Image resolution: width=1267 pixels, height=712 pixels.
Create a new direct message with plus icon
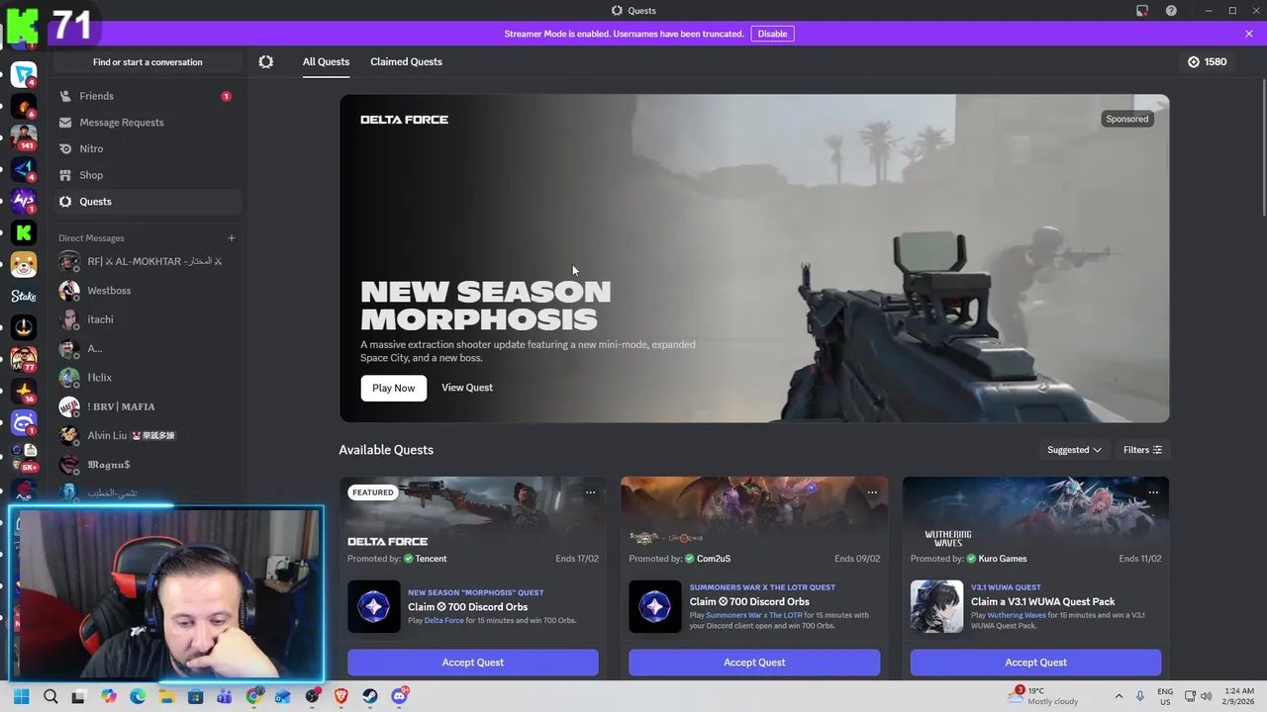tap(232, 238)
